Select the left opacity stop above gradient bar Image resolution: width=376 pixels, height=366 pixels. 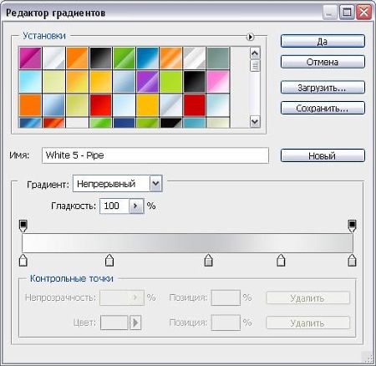(23, 226)
